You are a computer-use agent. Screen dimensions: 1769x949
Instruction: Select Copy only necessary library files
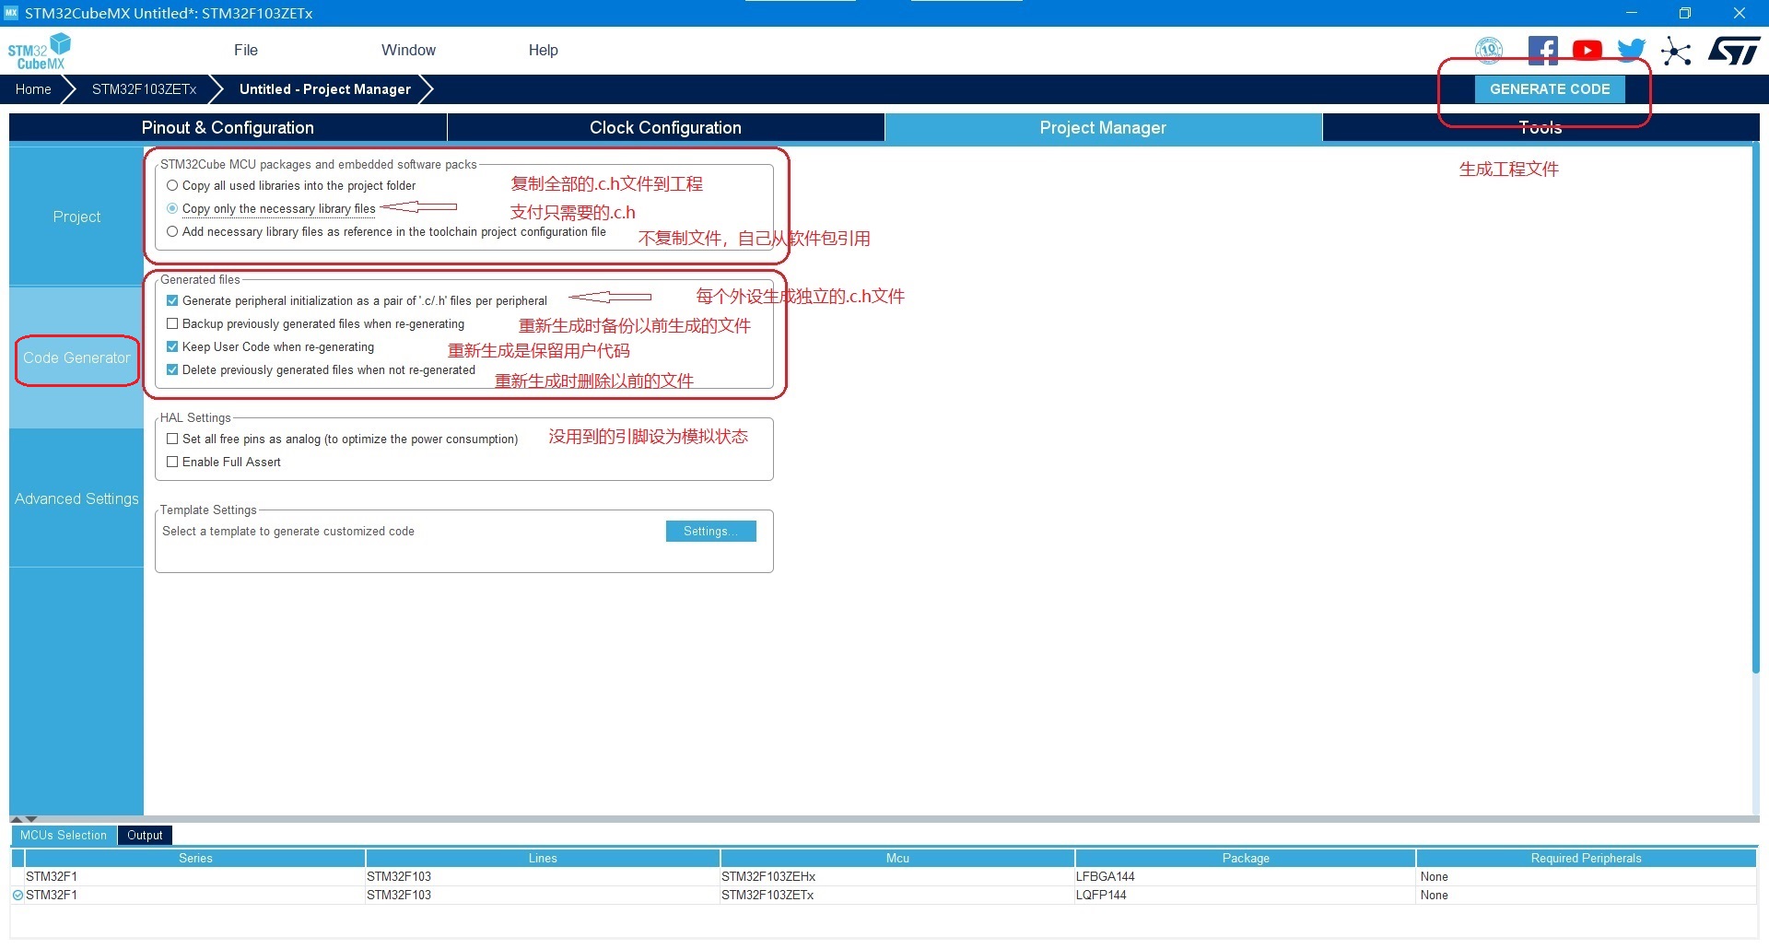point(172,208)
